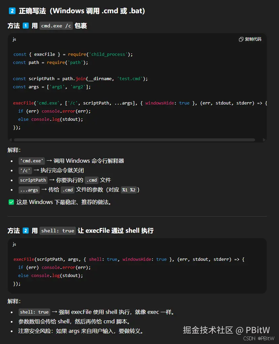This screenshot has height=344, width=279.
Task: Click the horizontal scrollbar under first code block
Action: [x=135, y=139]
